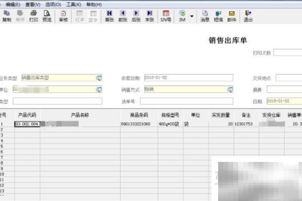This screenshot has width=302, height=201.
Task: Click the IM chat icon
Action: tap(182, 16)
